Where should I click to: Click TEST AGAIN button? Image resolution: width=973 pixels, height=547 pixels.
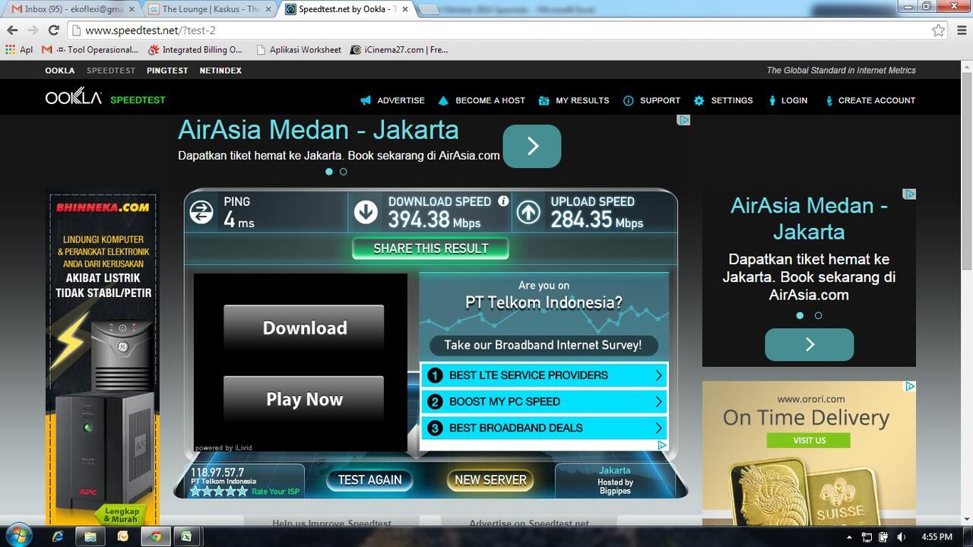(x=369, y=479)
